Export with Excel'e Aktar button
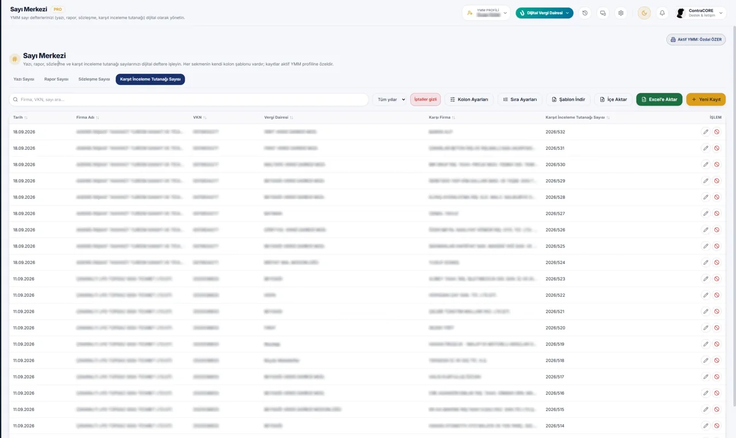Viewport: 736px width, 438px height. pos(659,99)
